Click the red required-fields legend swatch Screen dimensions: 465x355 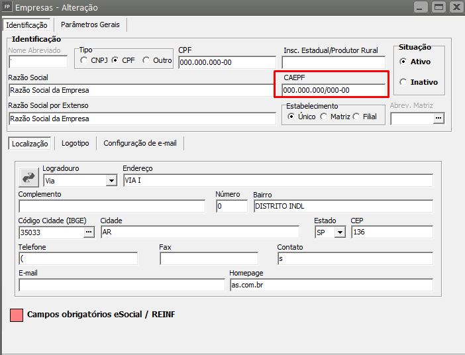[x=17, y=315]
